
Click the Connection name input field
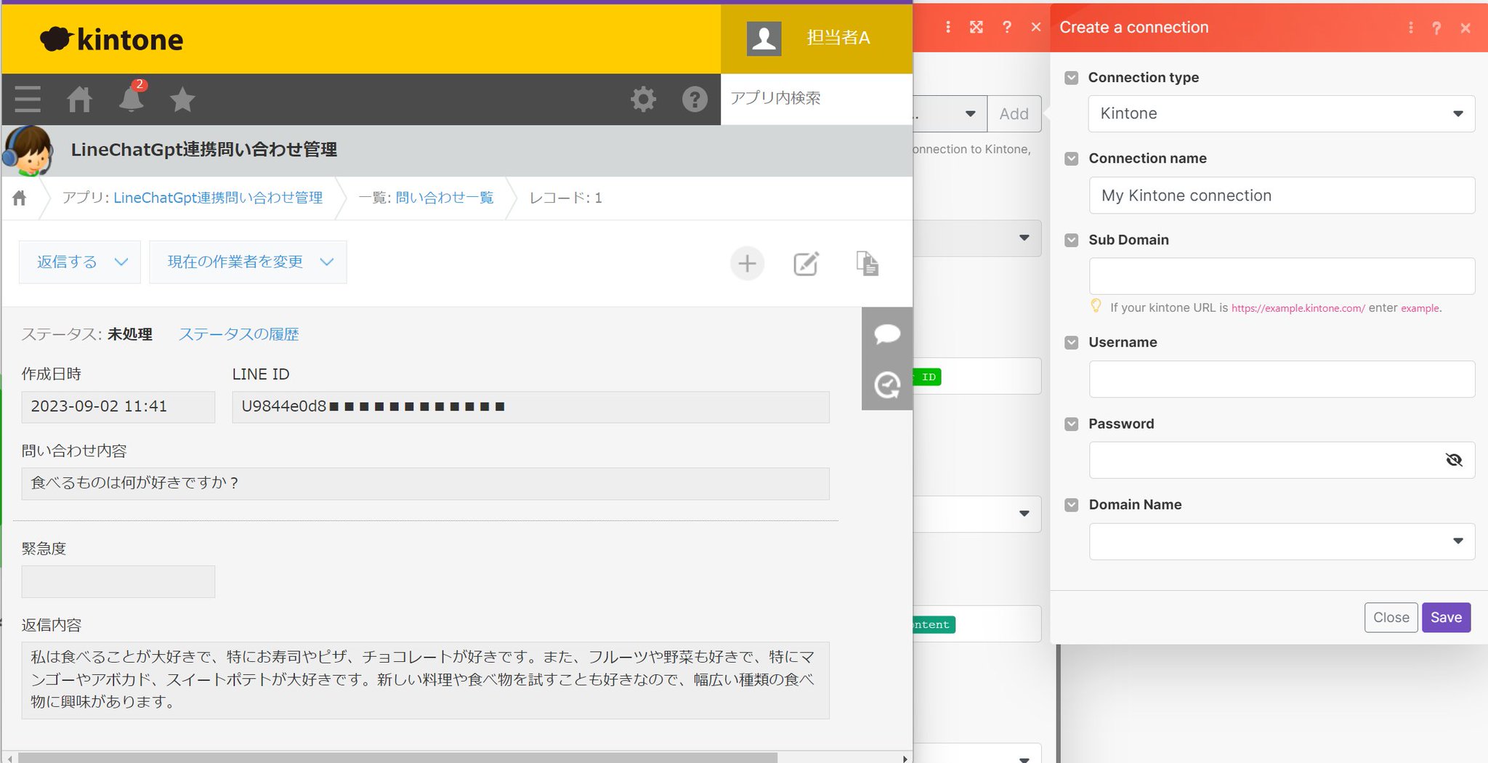click(1282, 195)
